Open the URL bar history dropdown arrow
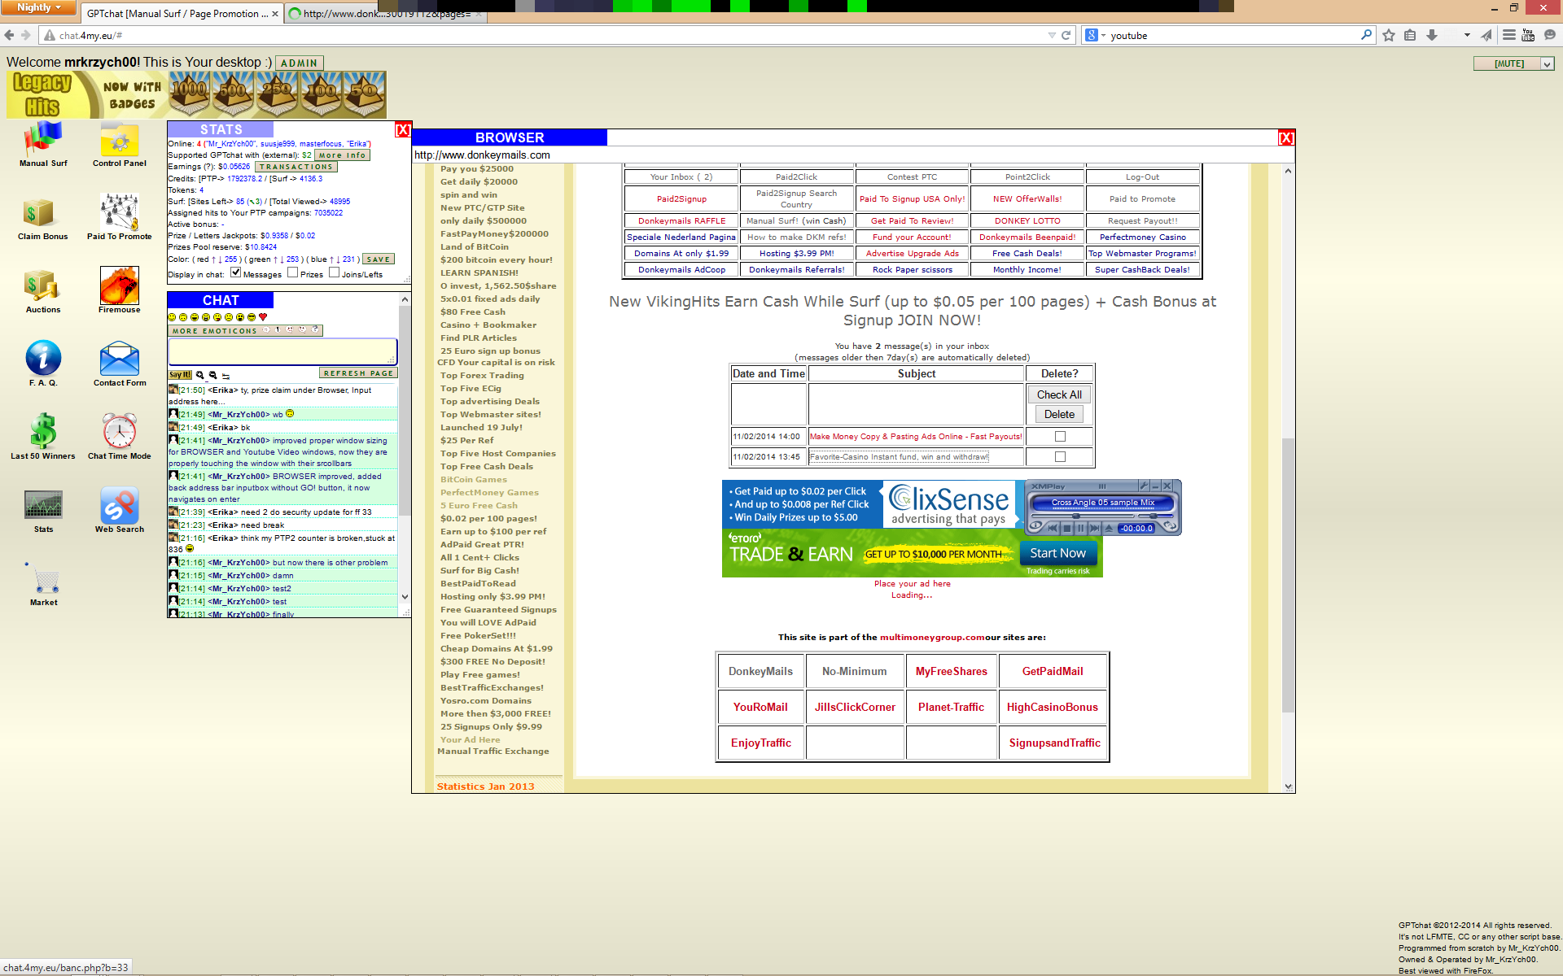Screen dimensions: 1563x976 [x=1052, y=35]
